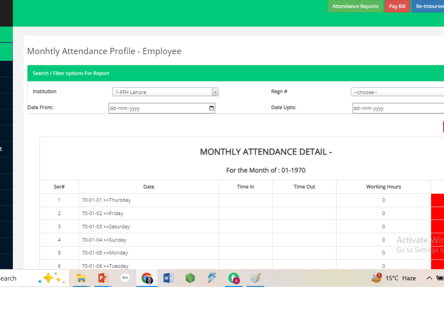This screenshot has height=333, width=444.
Task: Open File Explorer from the taskbar
Action: point(81,278)
